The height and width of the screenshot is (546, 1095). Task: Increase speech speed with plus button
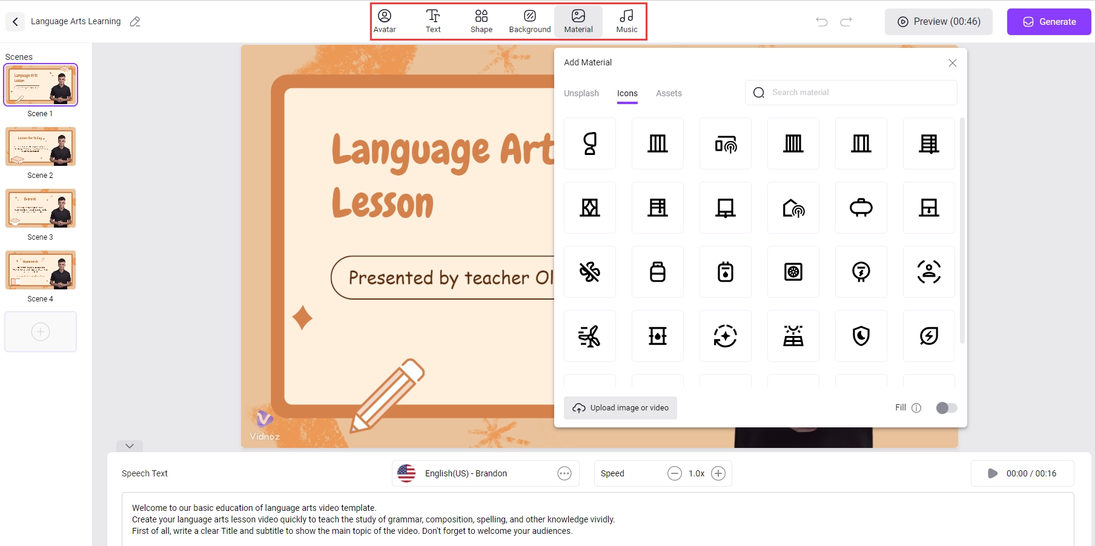tap(718, 473)
